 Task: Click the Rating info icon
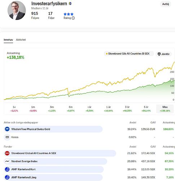tap(73, 18)
